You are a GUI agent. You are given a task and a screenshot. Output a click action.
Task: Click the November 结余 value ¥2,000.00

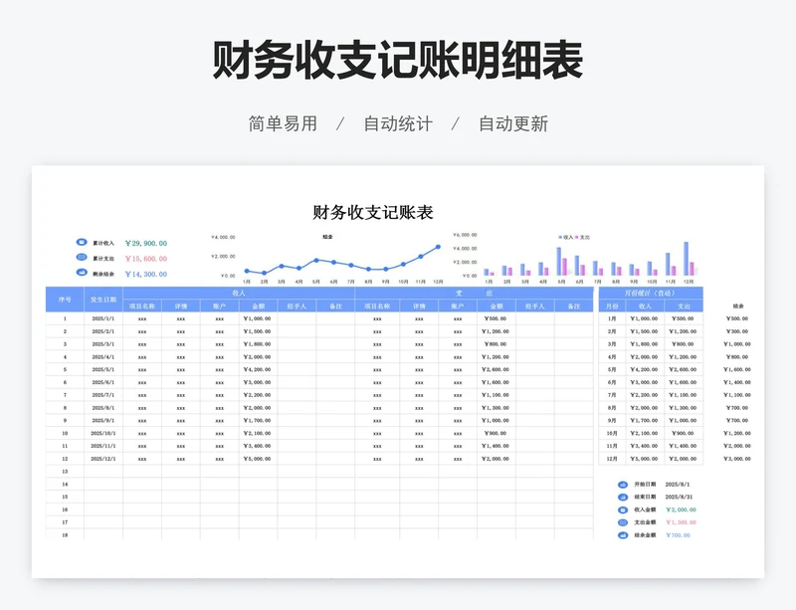[x=737, y=446]
